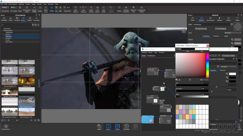Viewport: 243px width, 136px height.
Task: Switch to Textures tab in Curvature Properties
Action: pos(223,70)
